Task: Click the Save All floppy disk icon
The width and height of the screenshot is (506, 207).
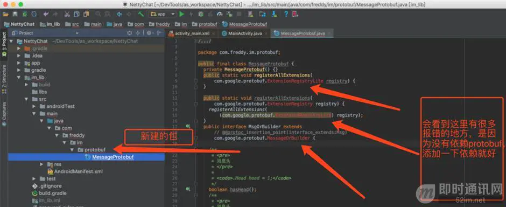Action: (15, 14)
